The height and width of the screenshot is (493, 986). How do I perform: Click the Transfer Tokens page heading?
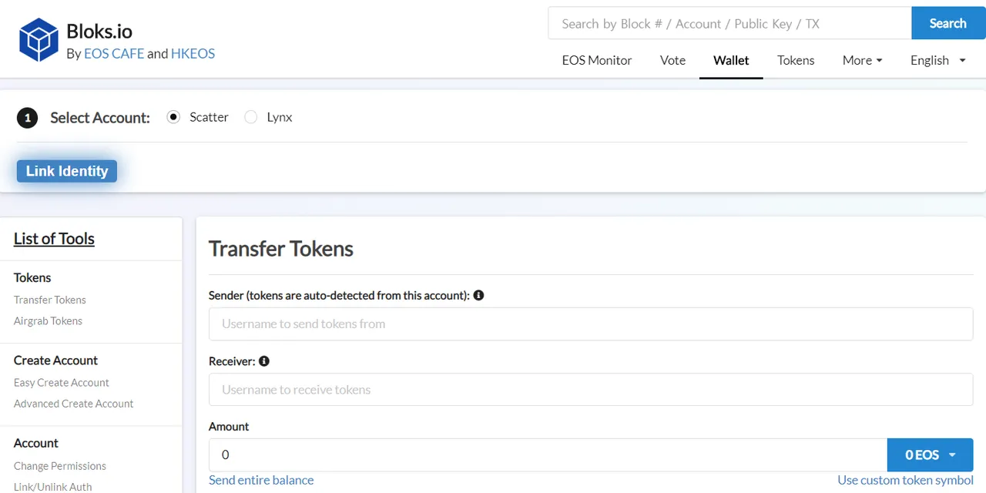pos(281,249)
